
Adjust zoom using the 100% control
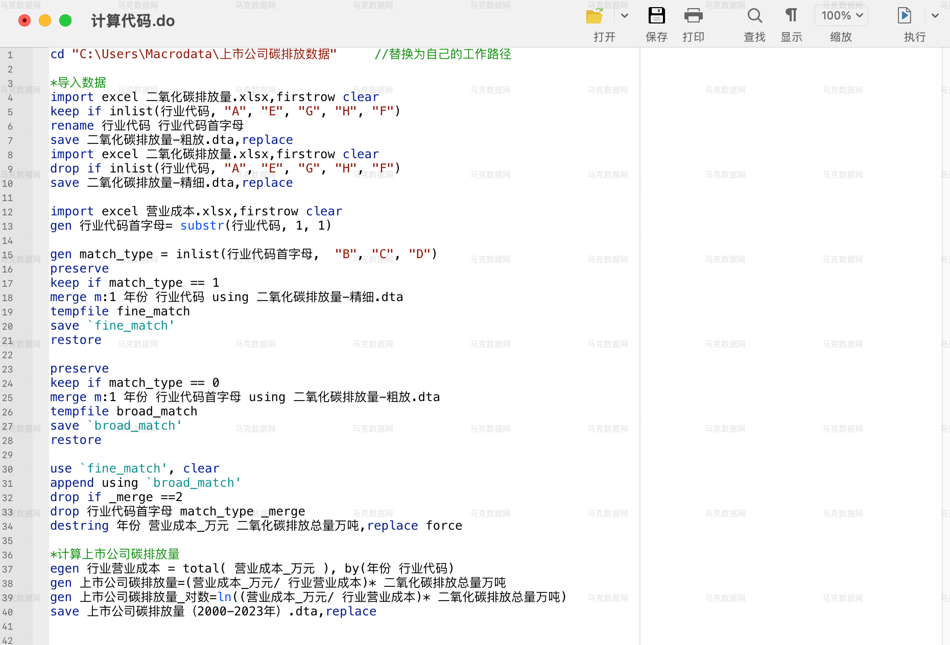[x=841, y=15]
